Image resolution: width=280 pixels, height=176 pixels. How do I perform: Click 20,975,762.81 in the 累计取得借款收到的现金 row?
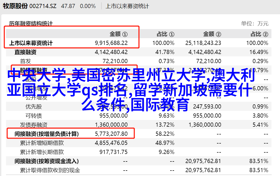(x=203, y=170)
